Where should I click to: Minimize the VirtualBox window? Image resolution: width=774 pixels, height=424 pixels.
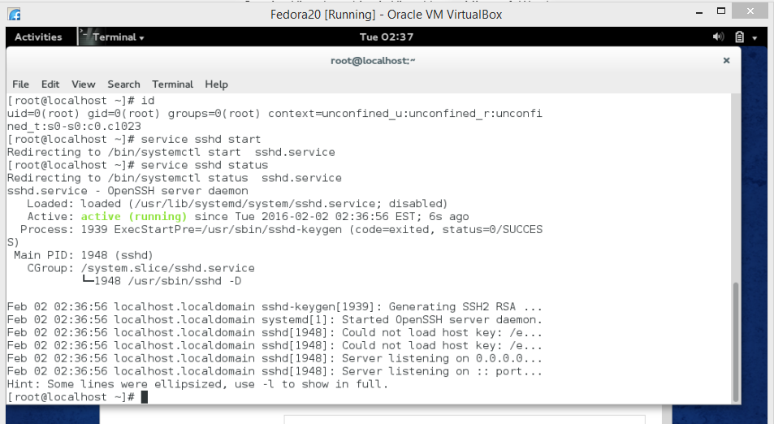(699, 12)
